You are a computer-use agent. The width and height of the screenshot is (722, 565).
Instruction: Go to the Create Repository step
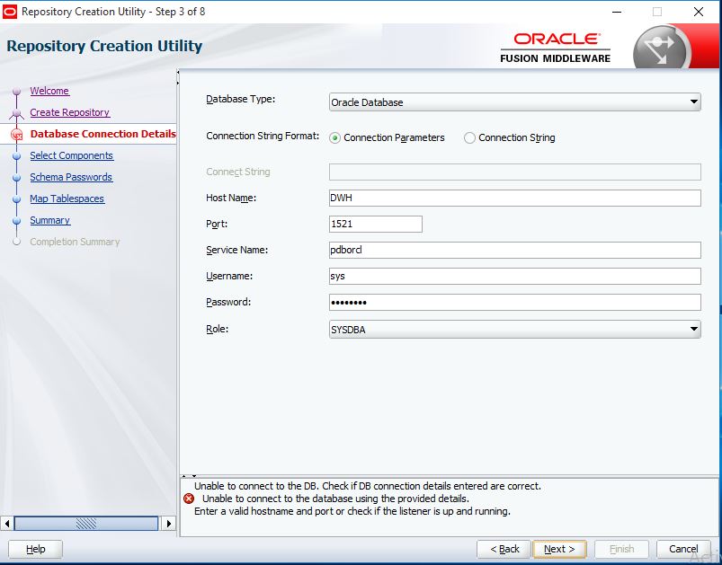coord(69,112)
